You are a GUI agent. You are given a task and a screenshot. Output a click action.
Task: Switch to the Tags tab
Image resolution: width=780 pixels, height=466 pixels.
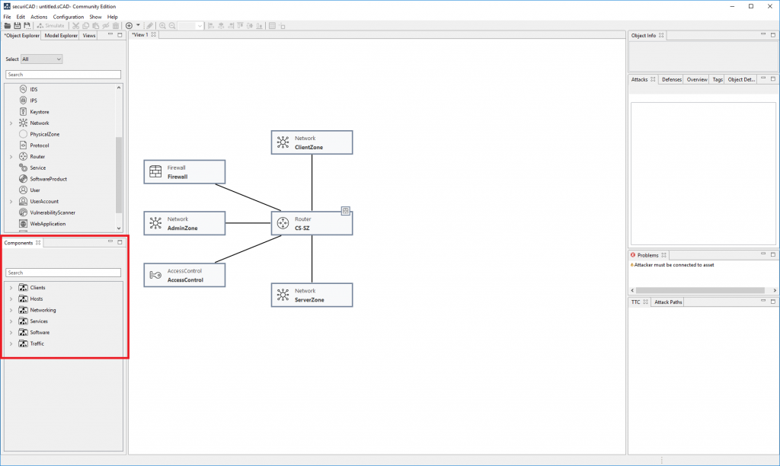pos(718,80)
